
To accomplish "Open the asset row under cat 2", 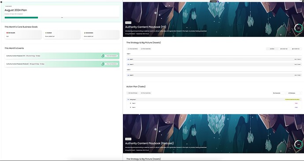I will click(x=214, y=75).
